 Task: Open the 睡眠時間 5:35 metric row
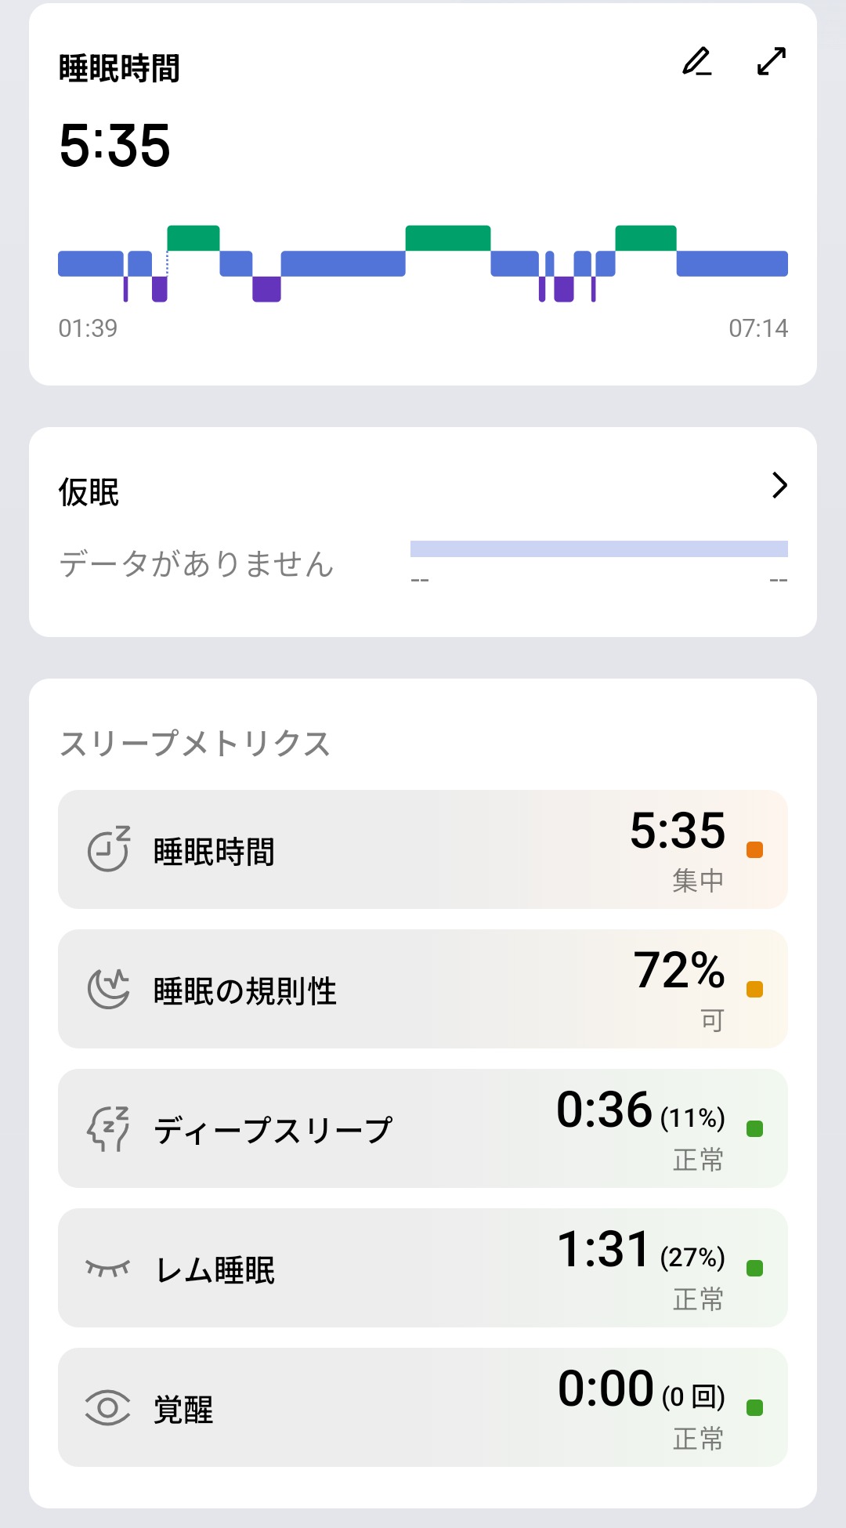[x=423, y=849]
